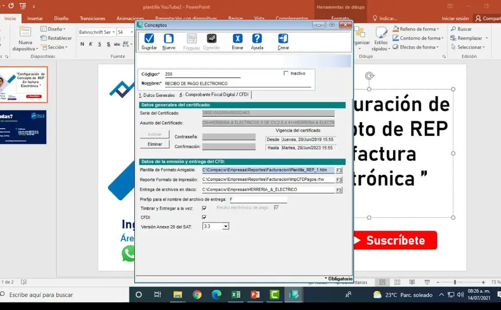
Task: Open File Explorer from the taskbar
Action: (178, 294)
